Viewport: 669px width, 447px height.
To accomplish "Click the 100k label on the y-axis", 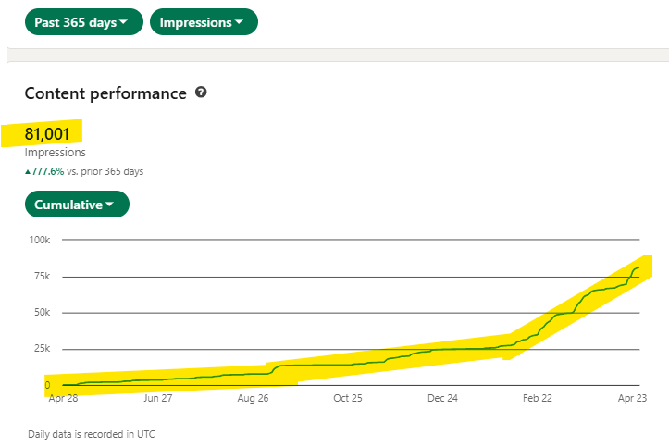I will coord(40,240).
